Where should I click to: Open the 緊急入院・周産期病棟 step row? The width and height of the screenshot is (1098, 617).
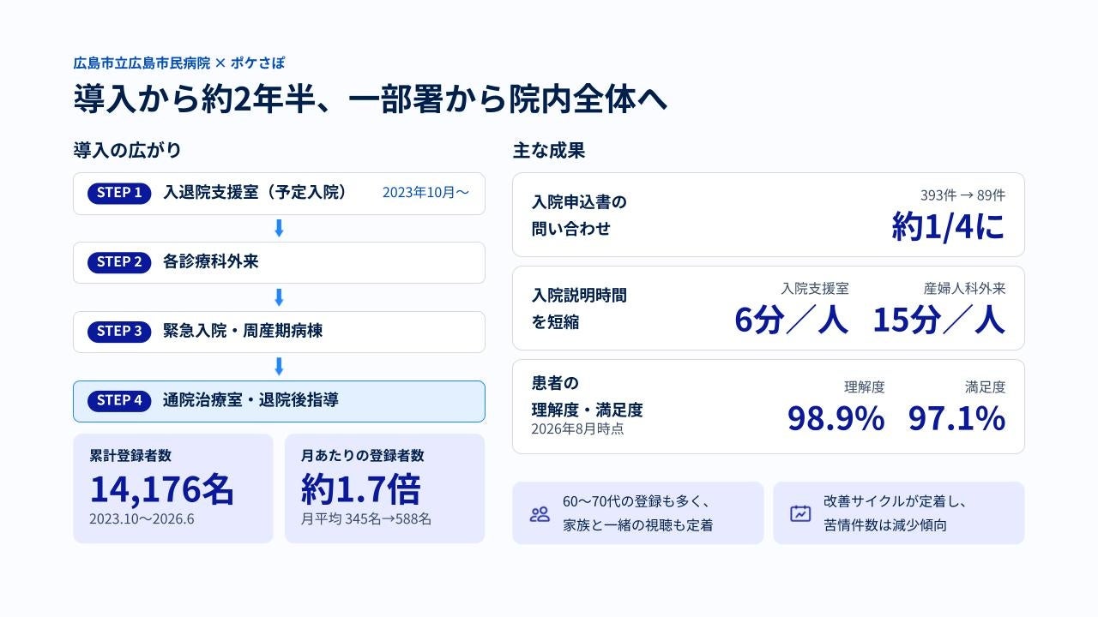click(x=279, y=332)
